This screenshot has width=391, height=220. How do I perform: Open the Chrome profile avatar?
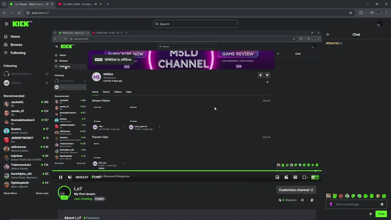point(379,13)
